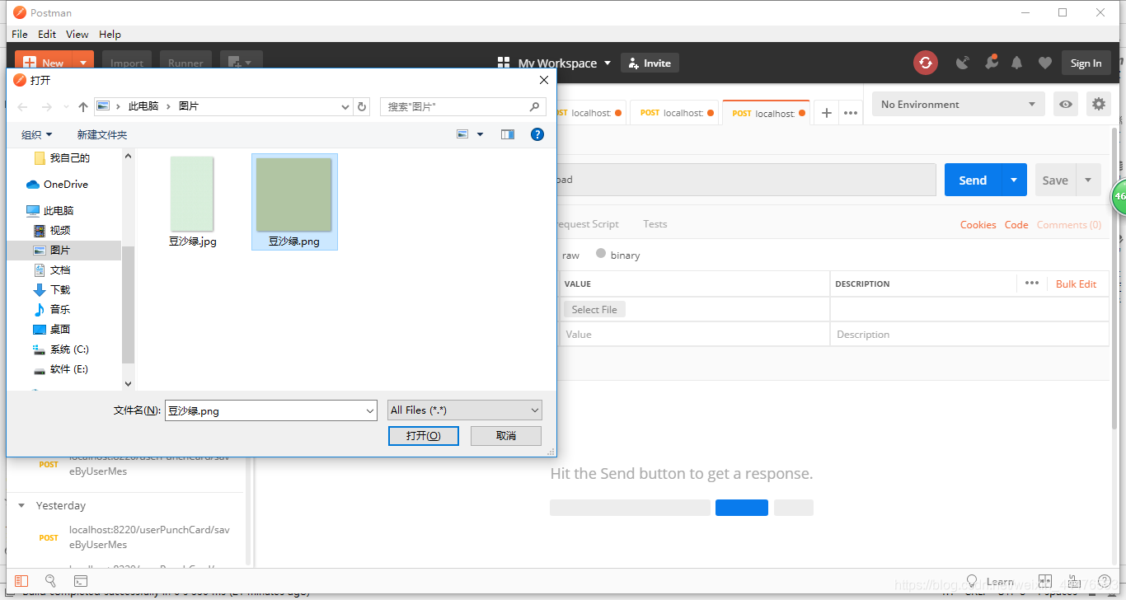Open keyboard shortcuts icon in status bar
Viewport: 1126px width, 600px height.
(1075, 581)
